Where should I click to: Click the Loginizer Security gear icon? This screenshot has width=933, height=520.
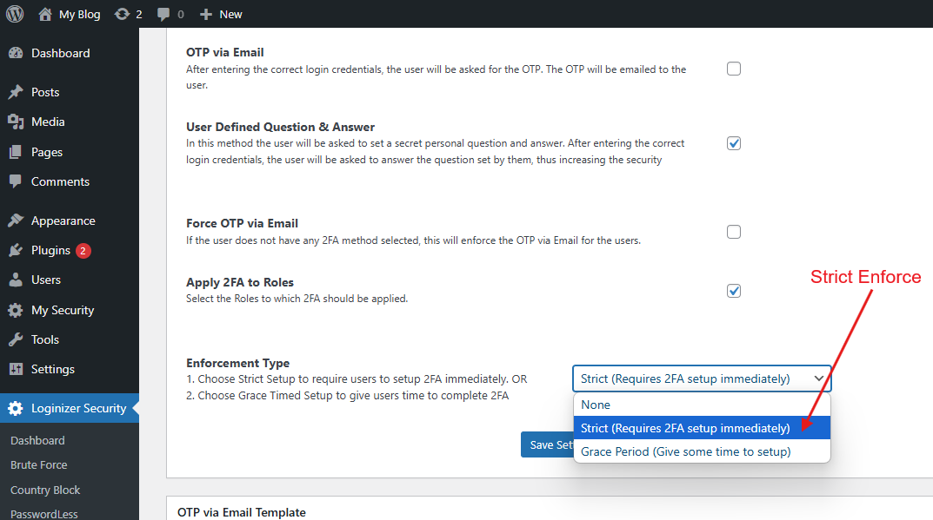click(19, 407)
